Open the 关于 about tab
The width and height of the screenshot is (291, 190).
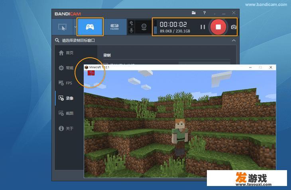(66, 128)
